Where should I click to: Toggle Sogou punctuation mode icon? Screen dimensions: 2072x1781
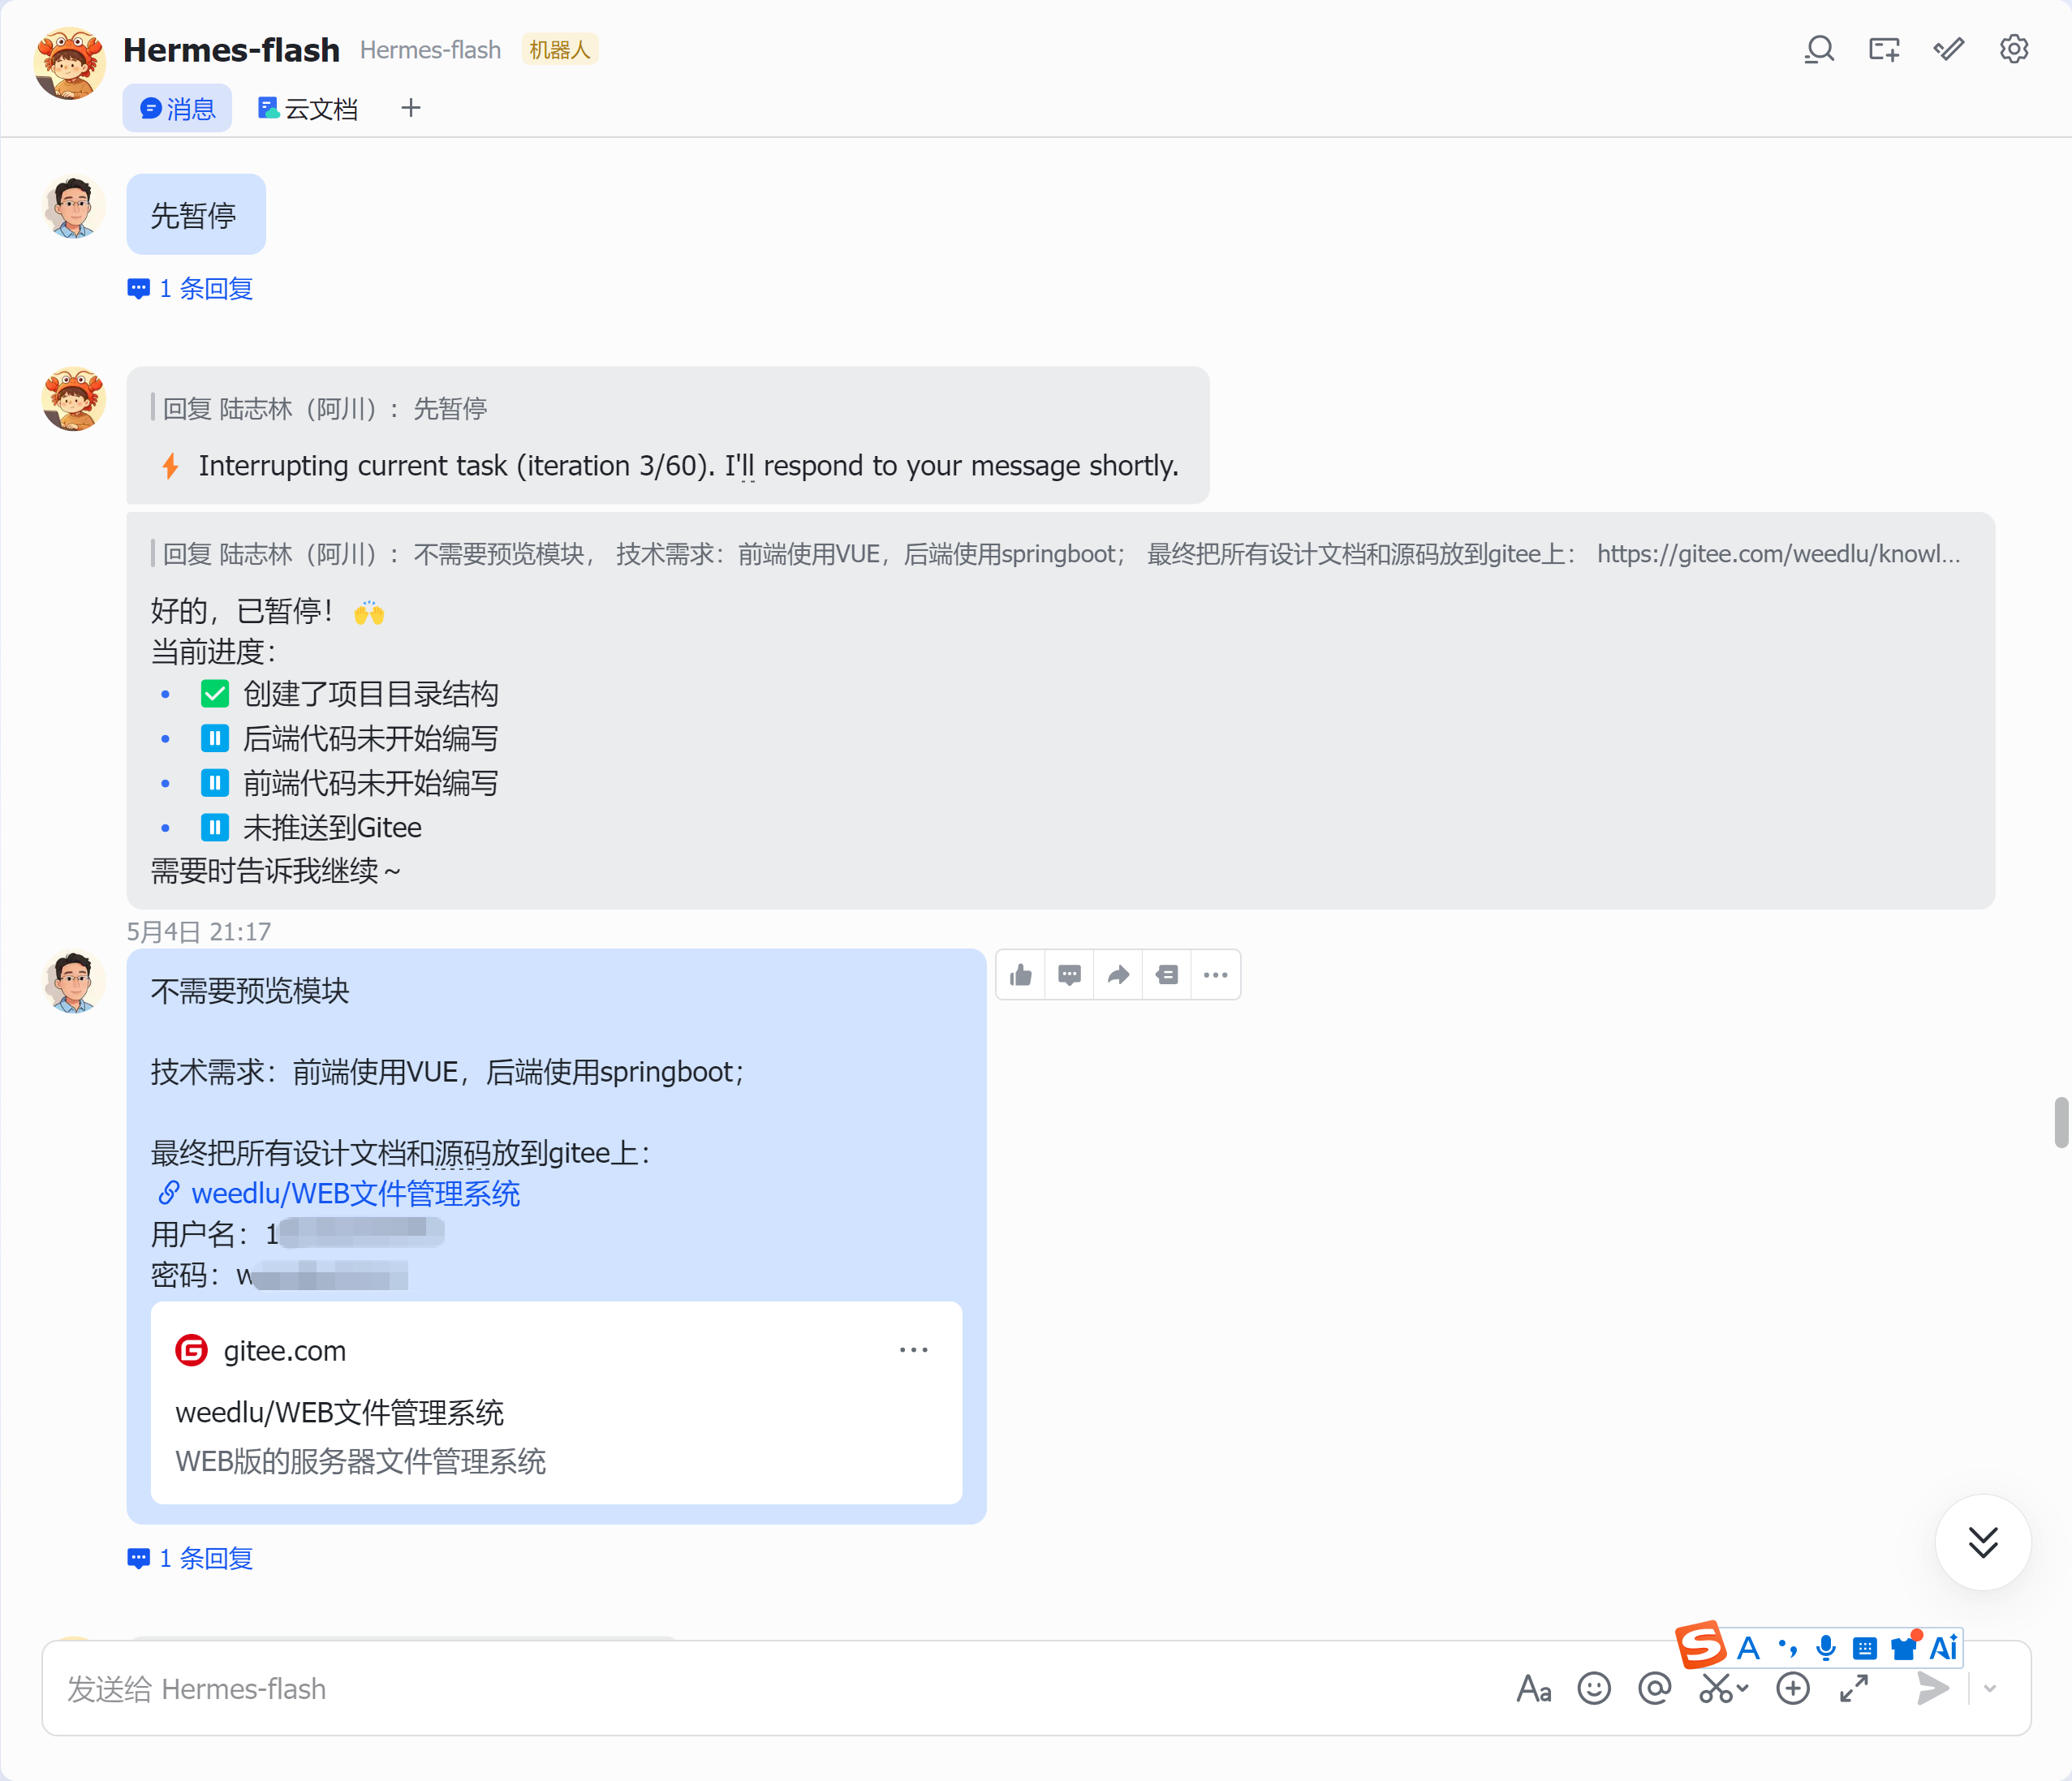pyautogui.click(x=1787, y=1648)
